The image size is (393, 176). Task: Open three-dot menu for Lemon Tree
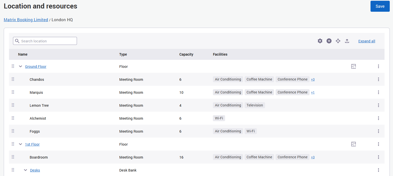pyautogui.click(x=379, y=105)
